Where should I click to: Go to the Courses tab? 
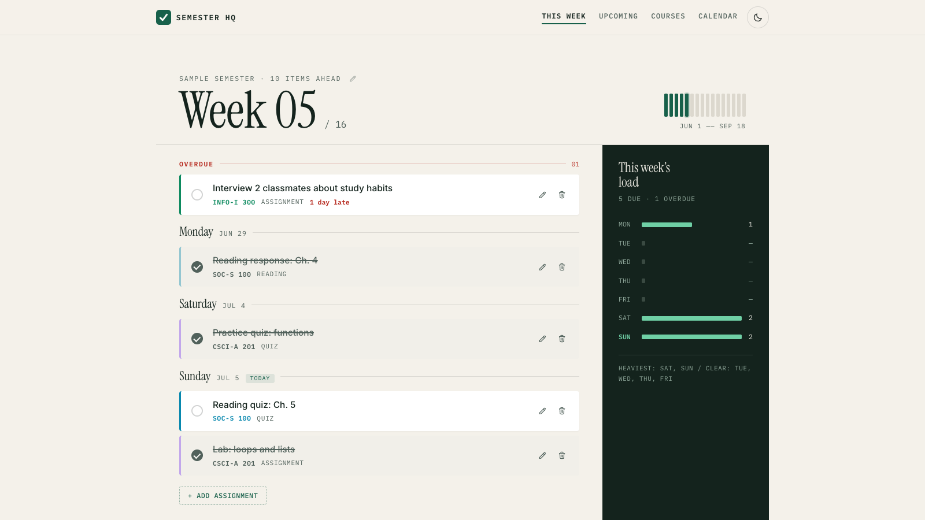click(668, 16)
